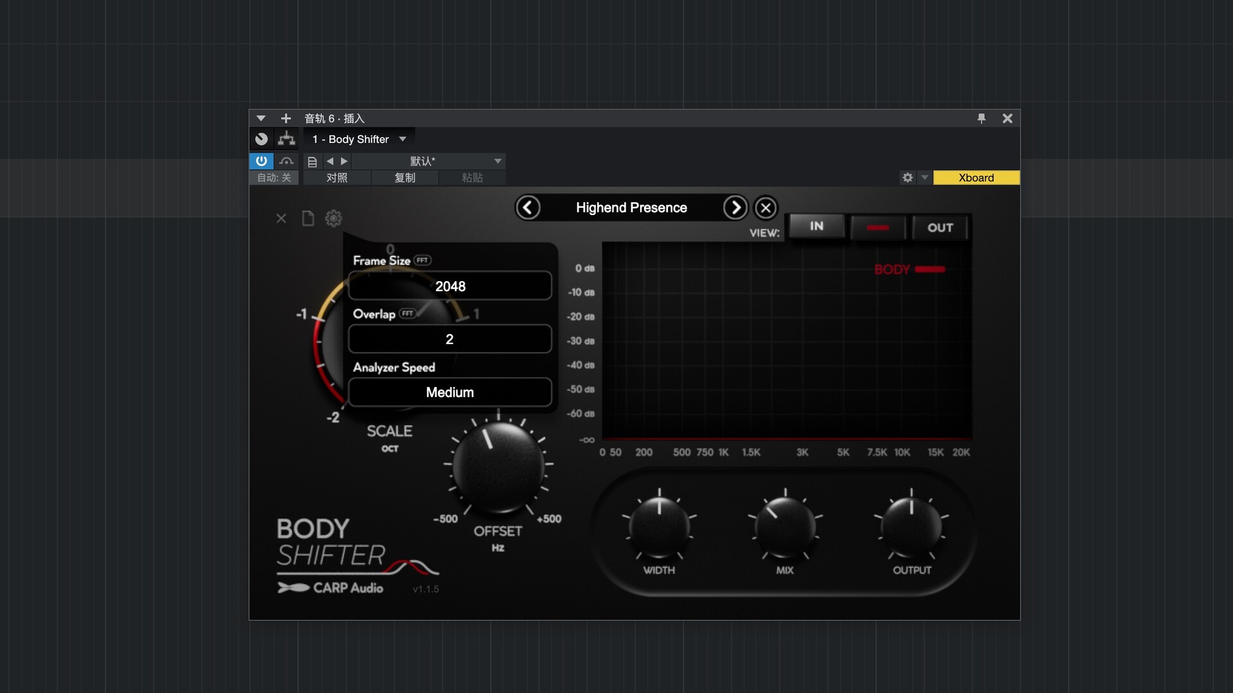Open the Analyzer Speed Medium dropdown
Viewport: 1233px width, 693px height.
click(x=450, y=392)
